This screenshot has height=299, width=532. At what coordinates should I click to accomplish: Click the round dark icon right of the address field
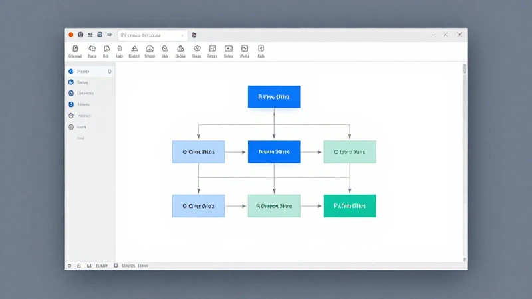pyautogui.click(x=194, y=35)
